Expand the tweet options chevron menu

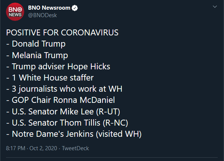pyautogui.click(x=215, y=7)
